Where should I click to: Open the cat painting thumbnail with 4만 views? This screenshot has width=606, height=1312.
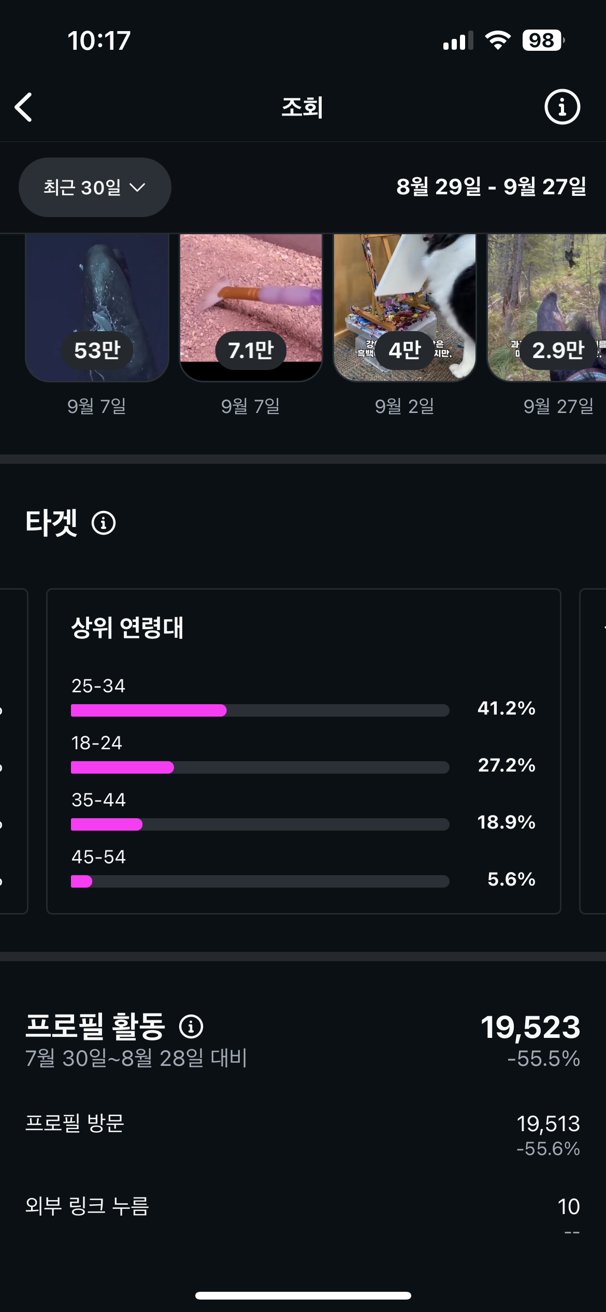[x=405, y=307]
